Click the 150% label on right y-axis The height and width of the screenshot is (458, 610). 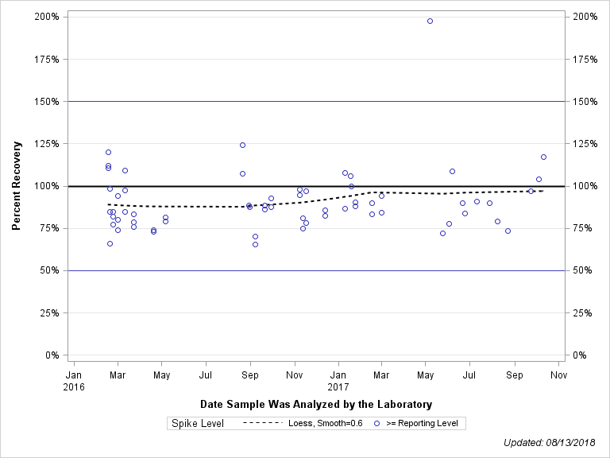[x=585, y=101]
